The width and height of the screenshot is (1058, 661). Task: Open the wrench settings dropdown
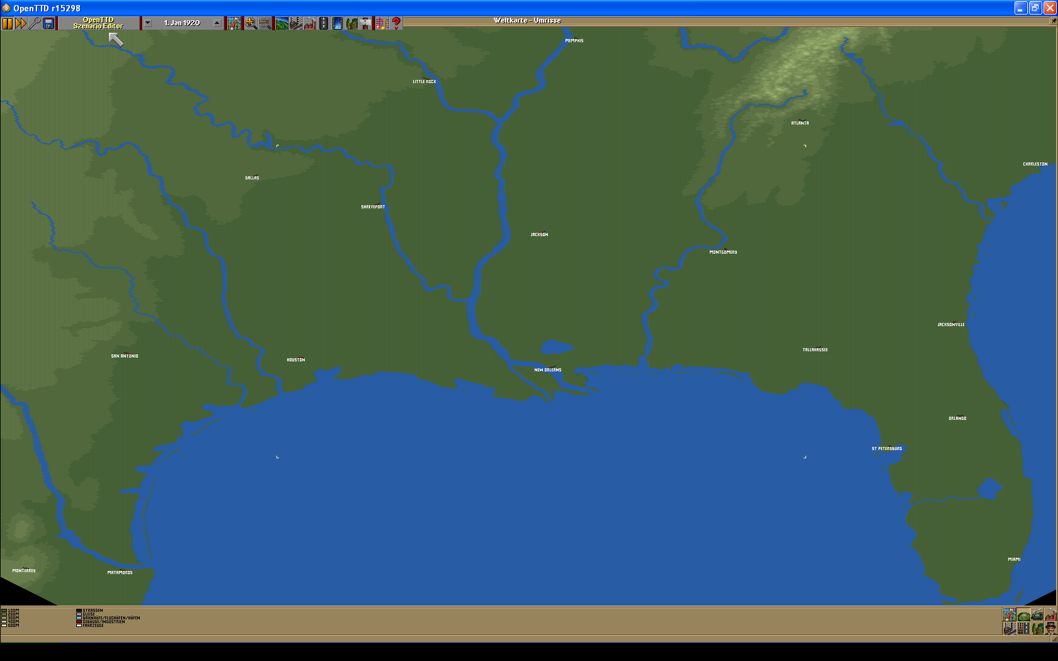coord(35,23)
